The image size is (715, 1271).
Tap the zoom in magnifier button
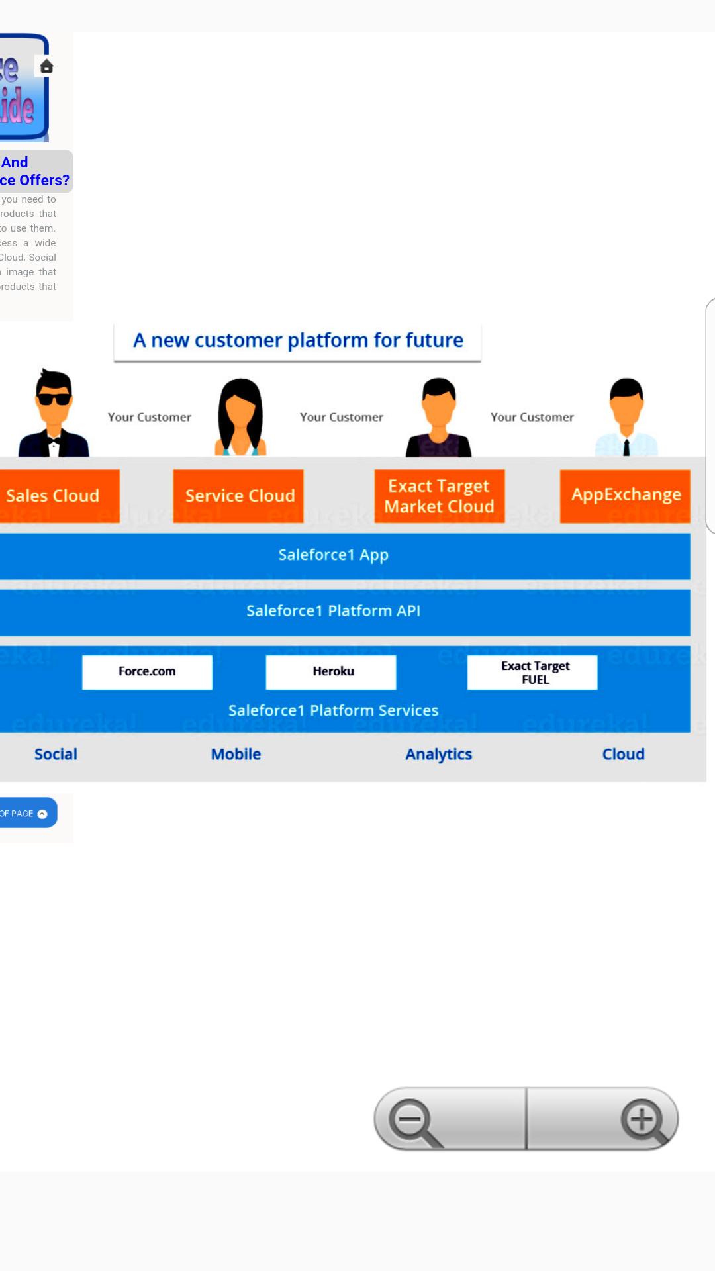tap(603, 1119)
